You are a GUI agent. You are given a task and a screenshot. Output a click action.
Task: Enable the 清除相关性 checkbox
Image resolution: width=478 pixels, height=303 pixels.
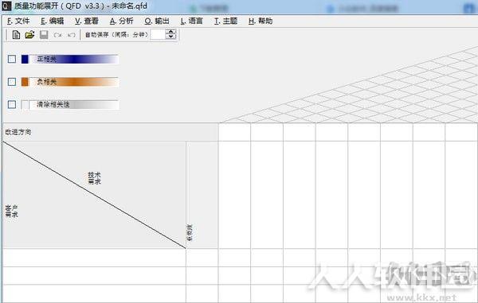point(12,105)
